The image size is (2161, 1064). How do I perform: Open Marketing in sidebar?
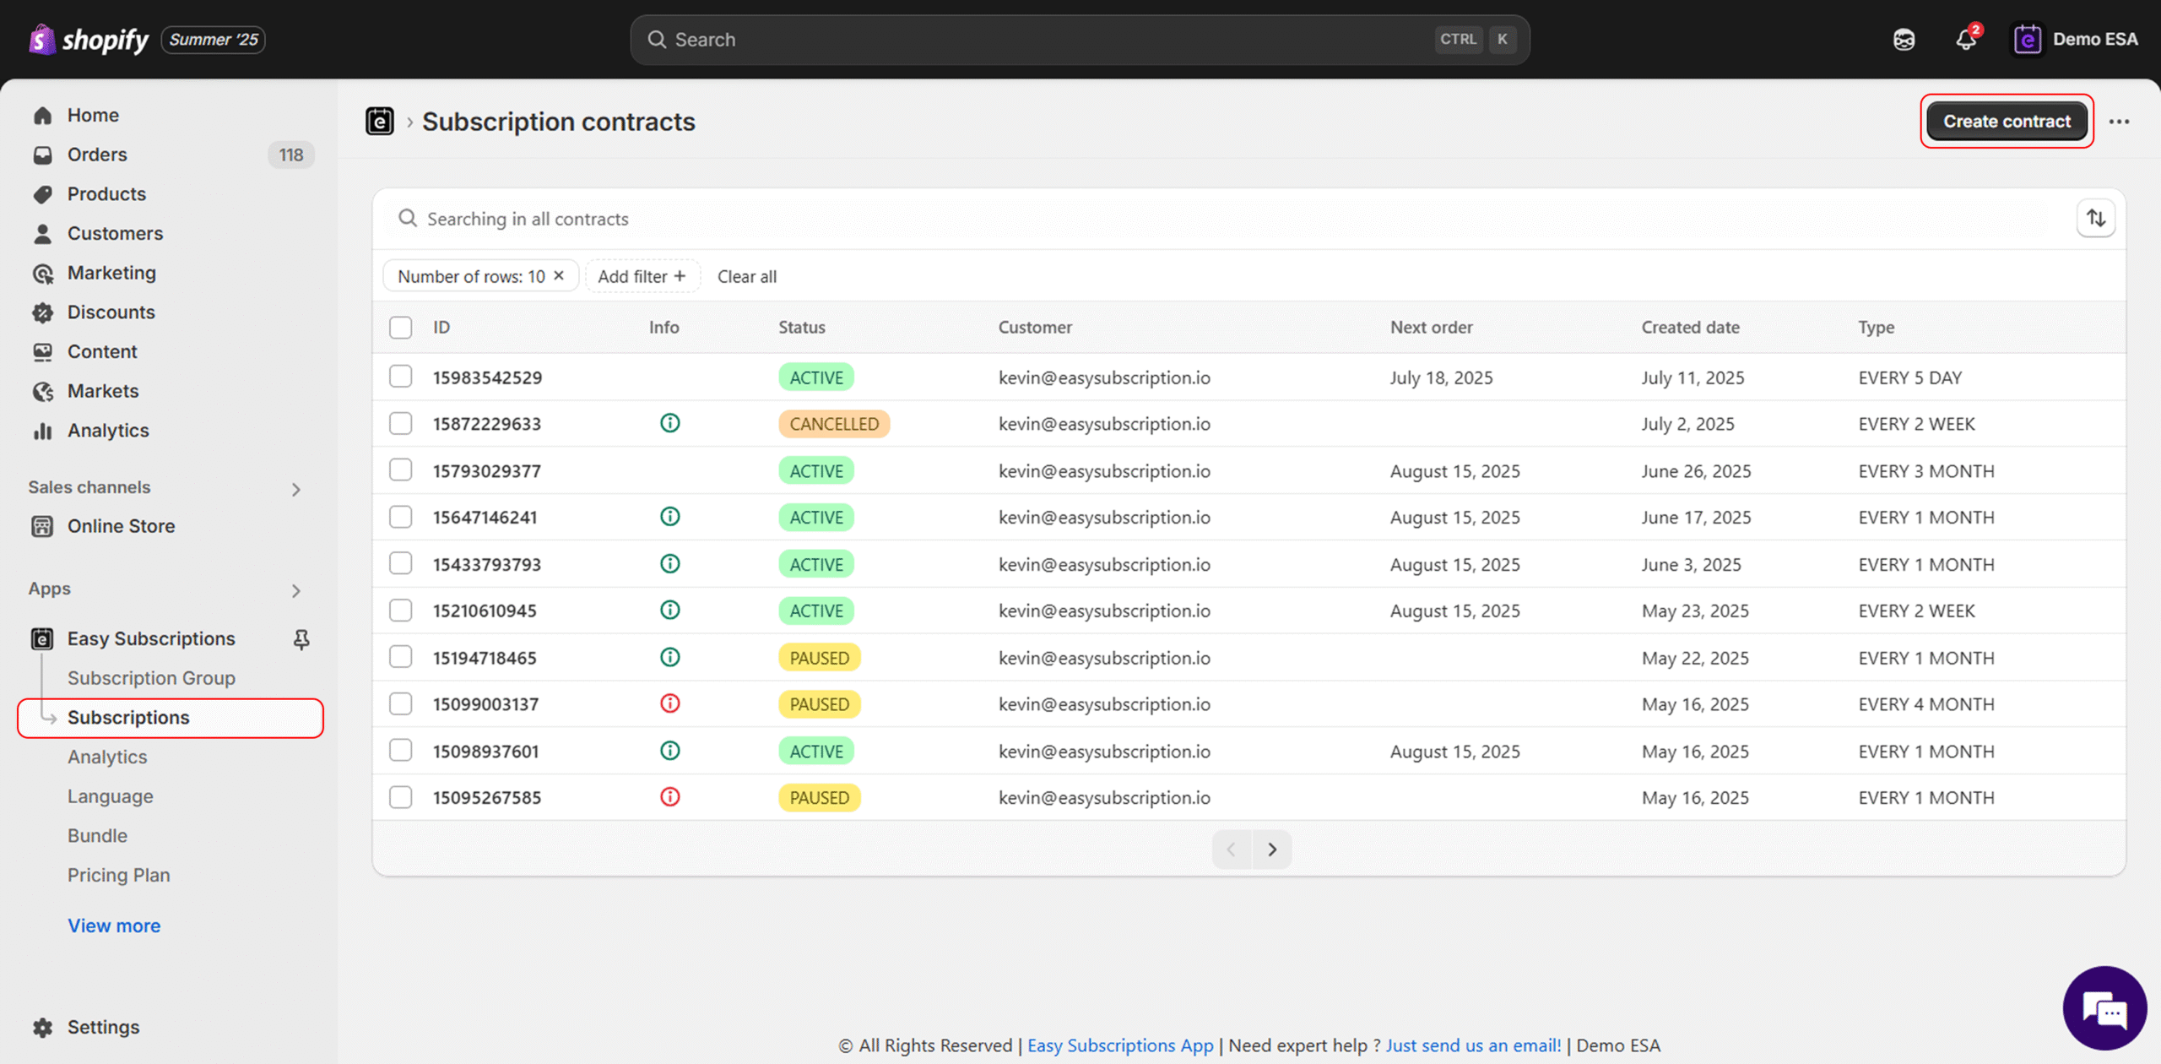[x=111, y=273]
